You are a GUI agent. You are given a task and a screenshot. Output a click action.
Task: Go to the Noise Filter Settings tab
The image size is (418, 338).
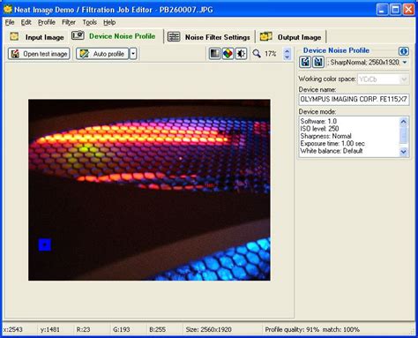coord(209,37)
